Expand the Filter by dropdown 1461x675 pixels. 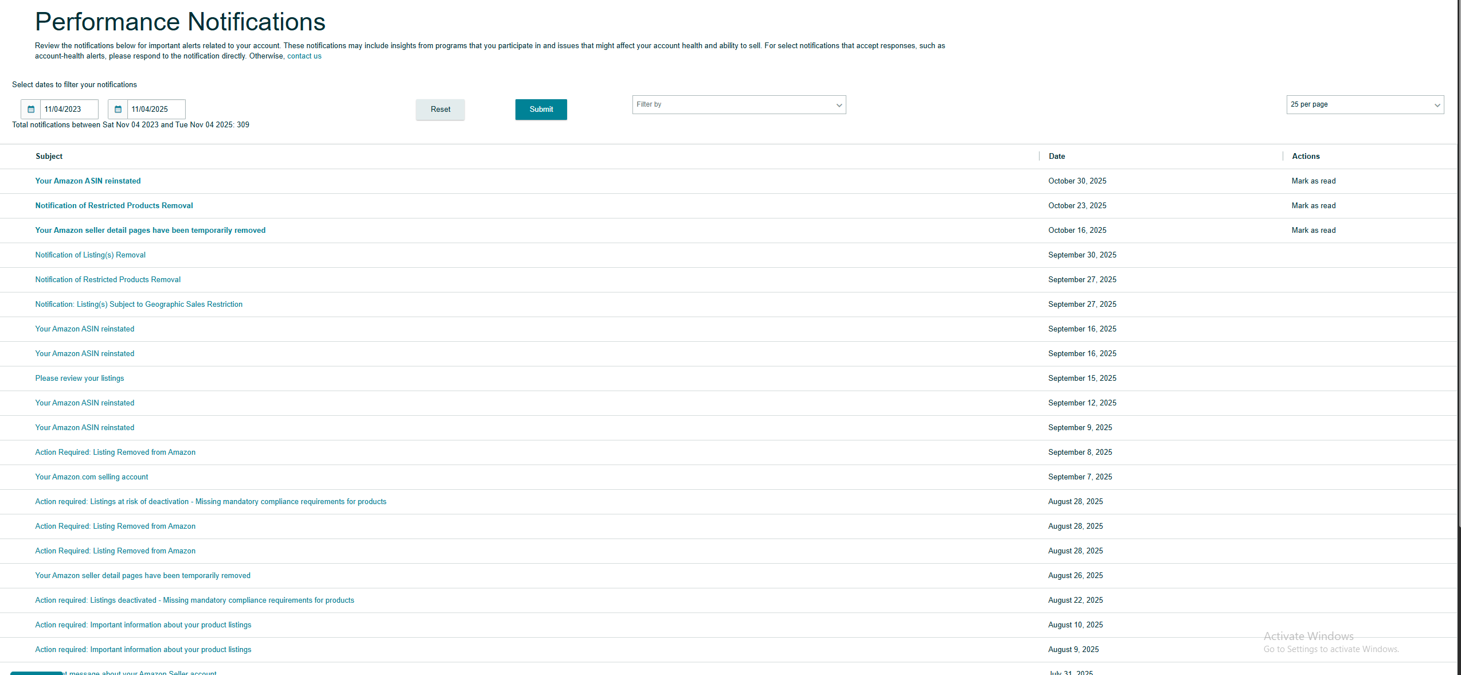point(739,104)
